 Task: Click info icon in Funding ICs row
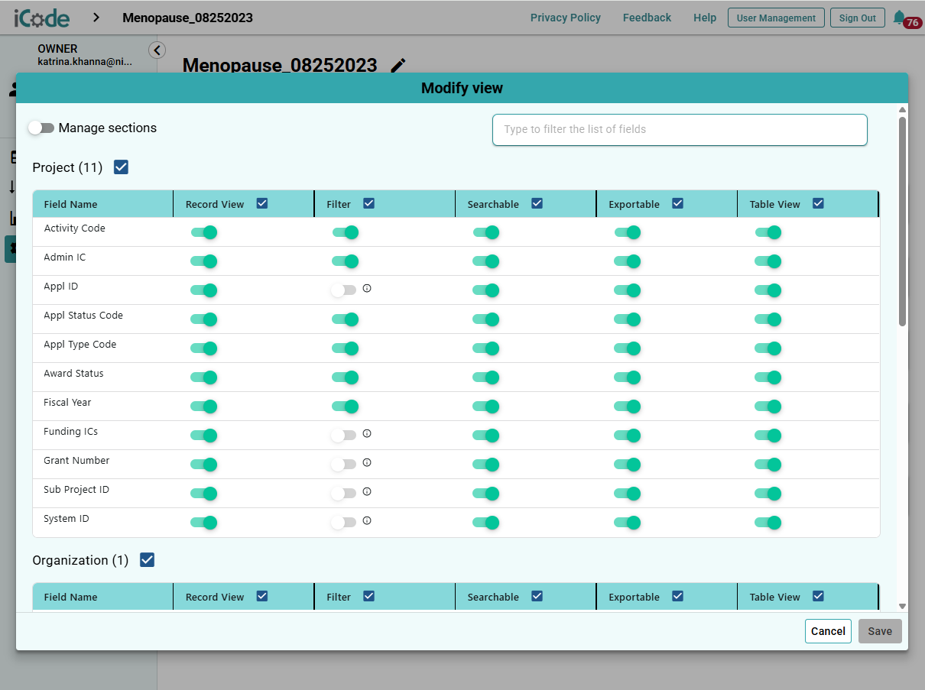pos(367,433)
